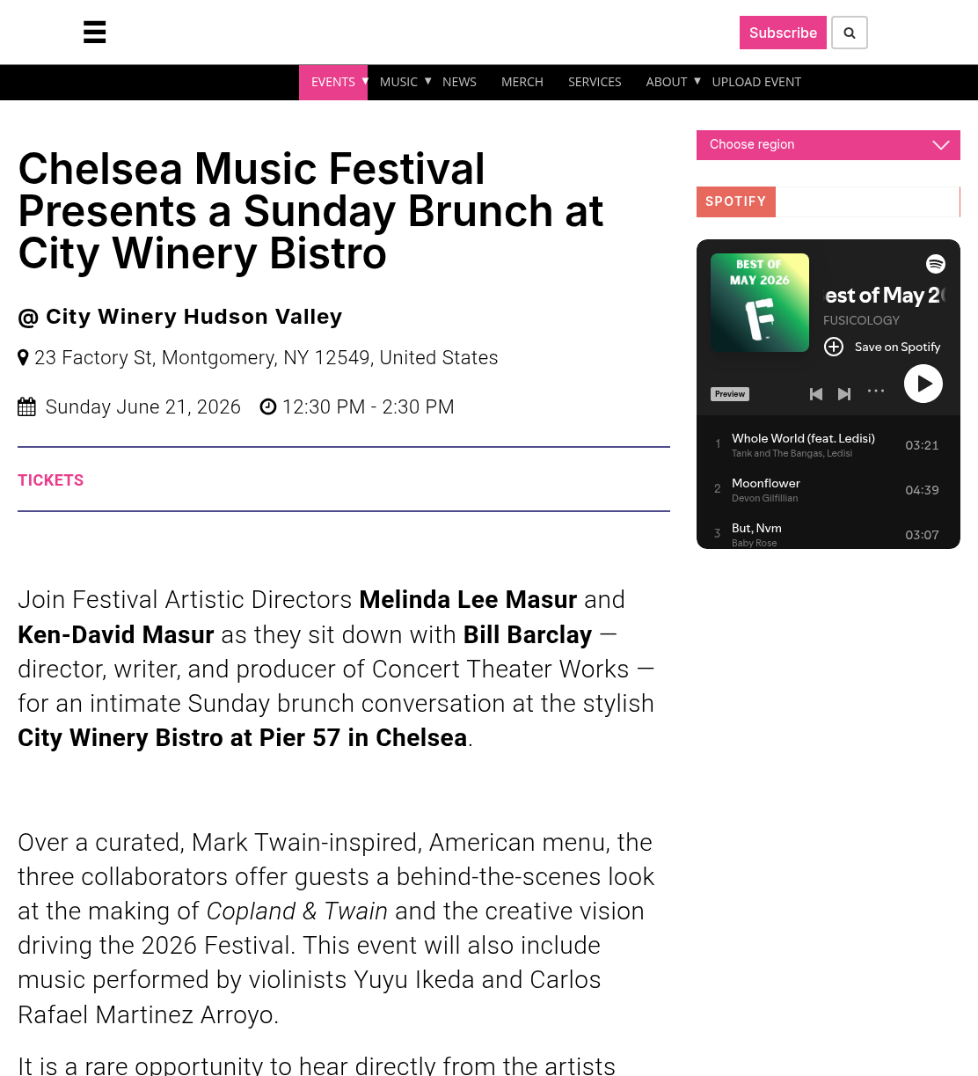Open Spotify player more options dots
The width and height of the screenshot is (978, 1076).
tap(876, 391)
